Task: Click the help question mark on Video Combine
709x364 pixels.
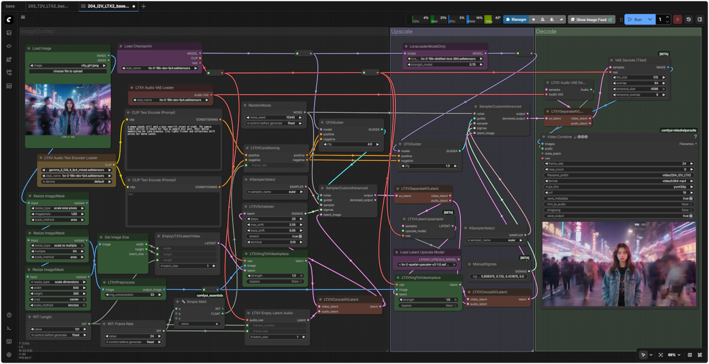Action: pos(695,137)
